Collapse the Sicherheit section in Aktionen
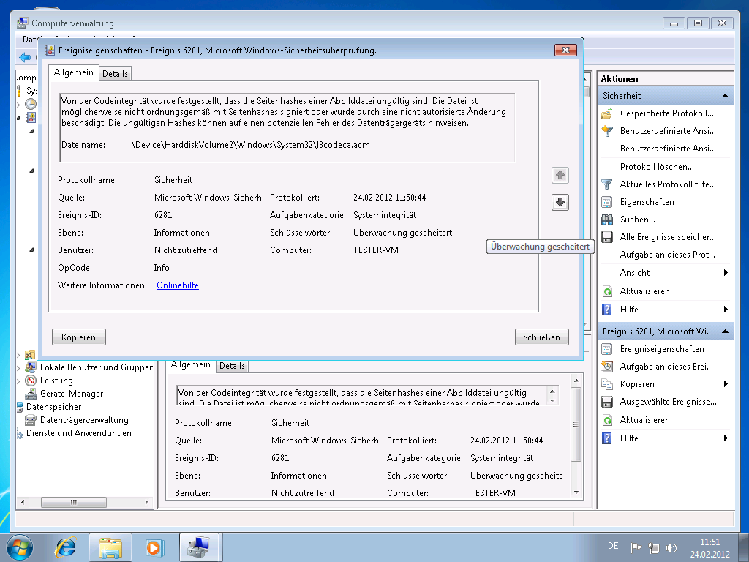This screenshot has height=562, width=749. (x=725, y=96)
